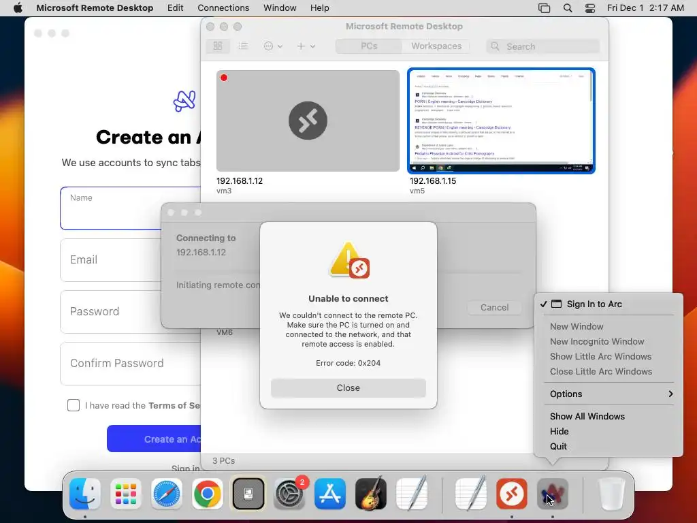Choose Hide in Arc dock menu

coord(560,431)
